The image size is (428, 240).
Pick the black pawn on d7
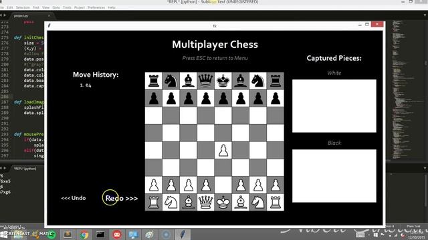(206, 98)
